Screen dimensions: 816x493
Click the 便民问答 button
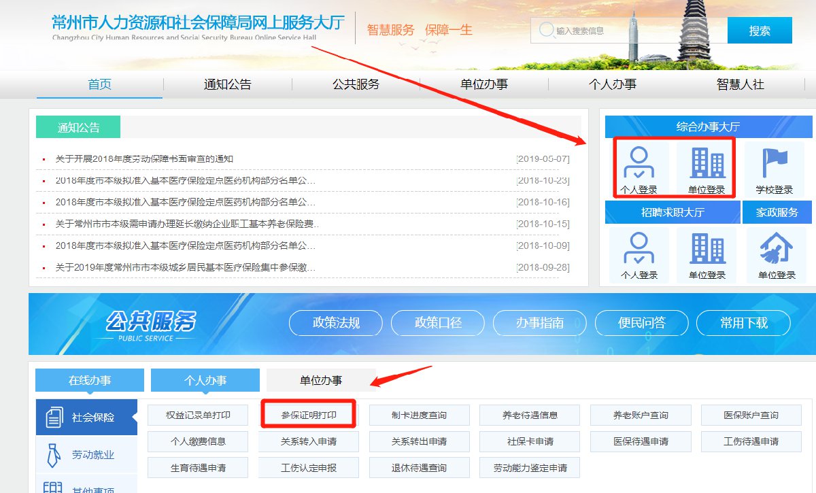point(642,323)
